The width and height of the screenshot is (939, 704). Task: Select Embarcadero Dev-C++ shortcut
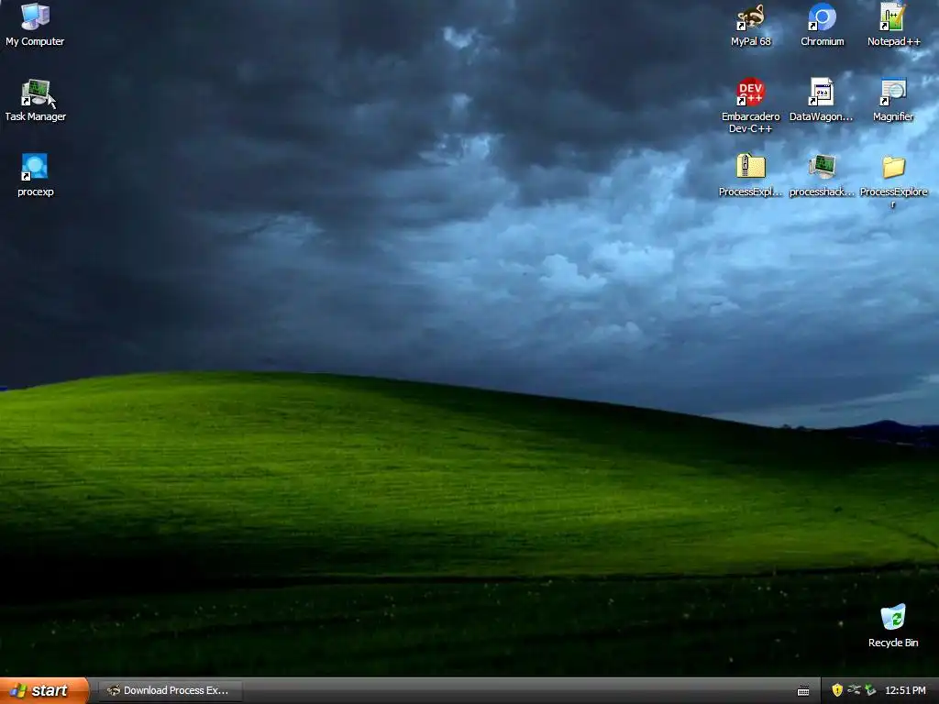point(750,105)
